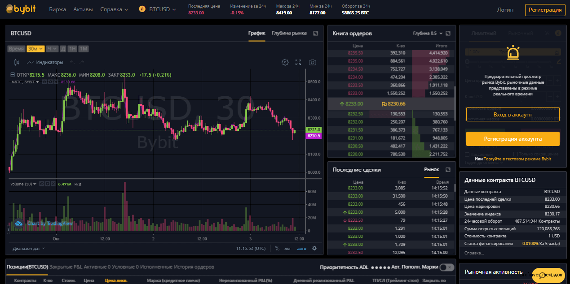
Task: Open the Закрытые P&L tab
Action: coord(66,267)
